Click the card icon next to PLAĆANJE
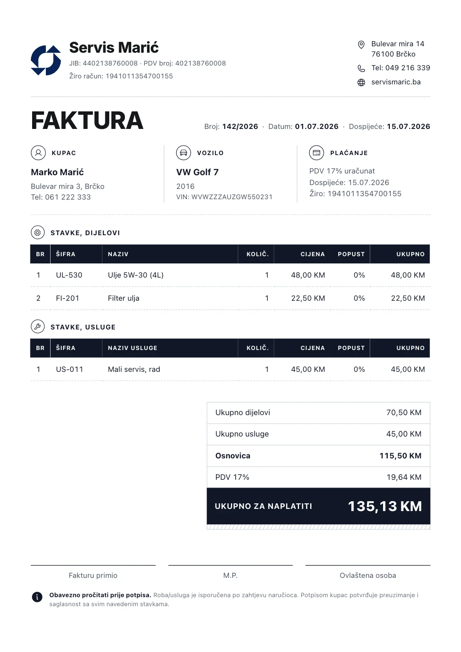The image size is (461, 652). [x=317, y=153]
